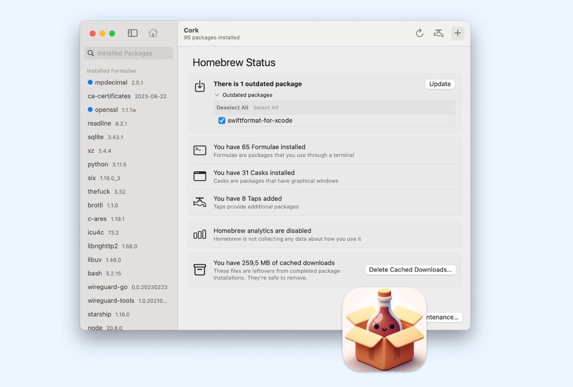Click the Formulae terminal icon
Screen dimensions: 573x387
tap(200, 150)
